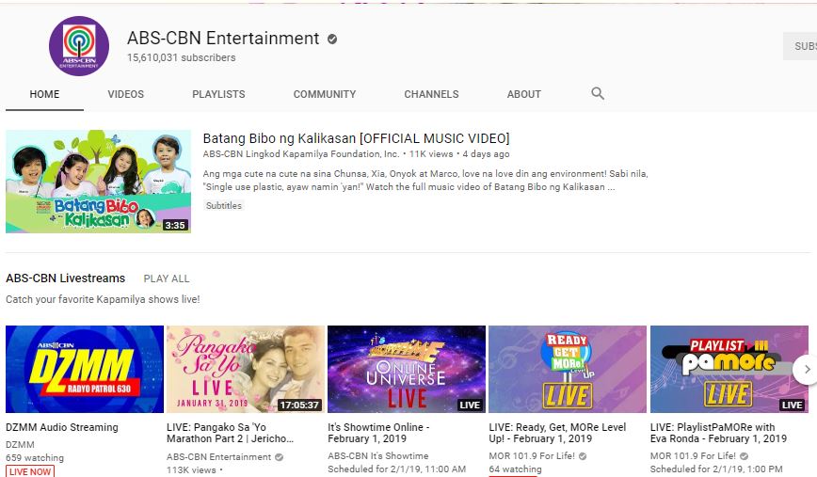Click LIVE badge on Showtime Online thumbnail
Screen dimensions: 817x477
(x=470, y=405)
